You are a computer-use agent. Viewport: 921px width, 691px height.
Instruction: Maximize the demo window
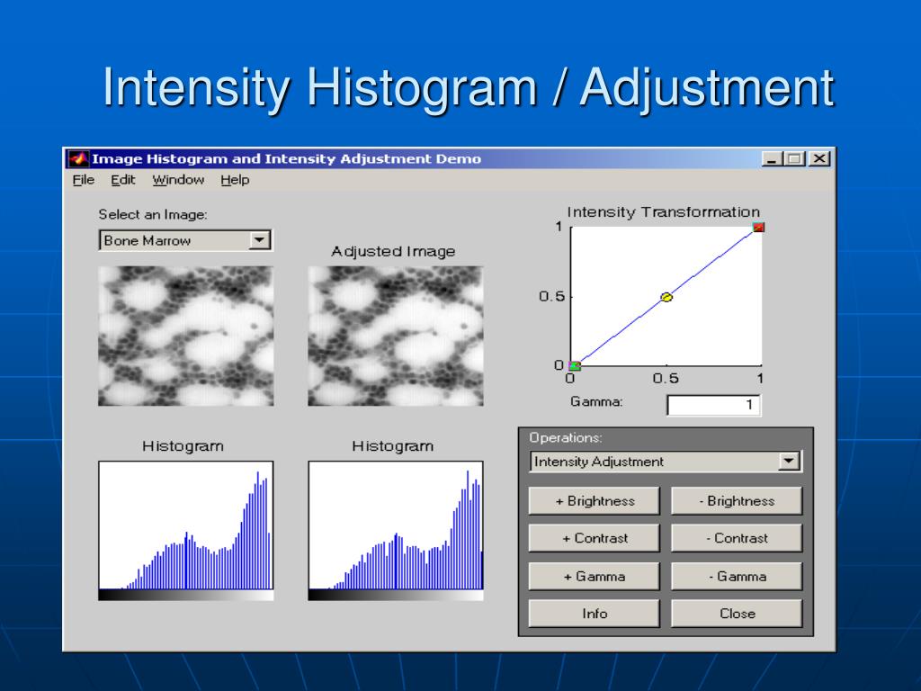(x=794, y=158)
